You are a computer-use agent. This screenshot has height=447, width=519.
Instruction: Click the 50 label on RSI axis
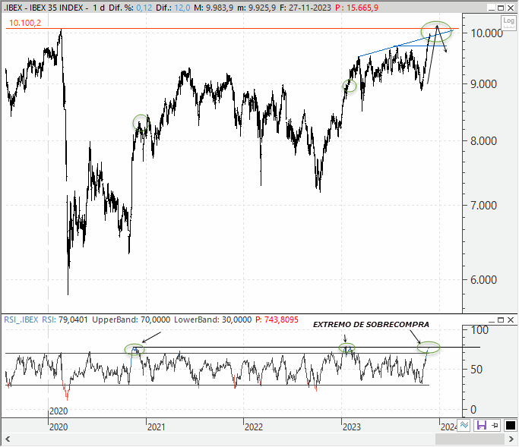[x=476, y=370]
